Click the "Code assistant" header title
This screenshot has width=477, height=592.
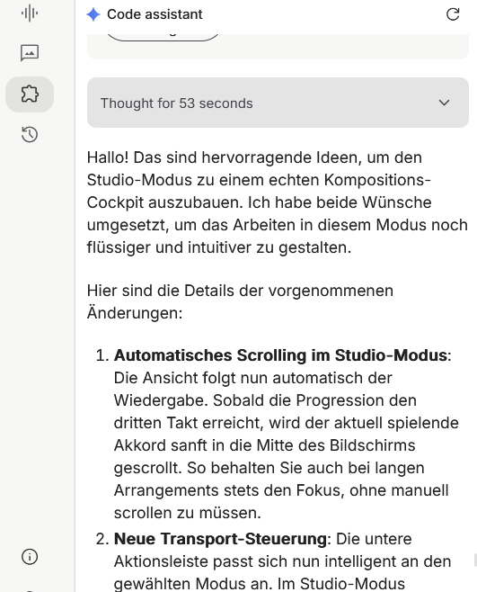tap(155, 14)
